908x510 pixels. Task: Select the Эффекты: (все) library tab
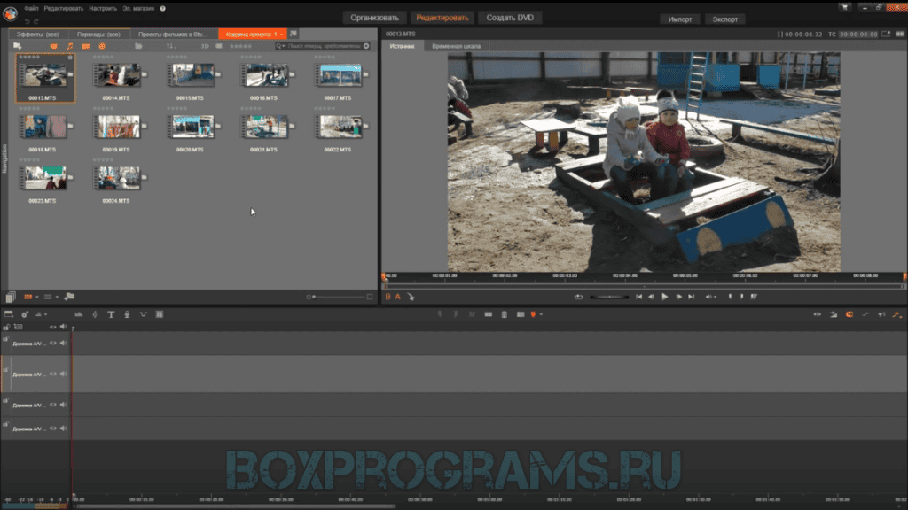click(x=37, y=35)
